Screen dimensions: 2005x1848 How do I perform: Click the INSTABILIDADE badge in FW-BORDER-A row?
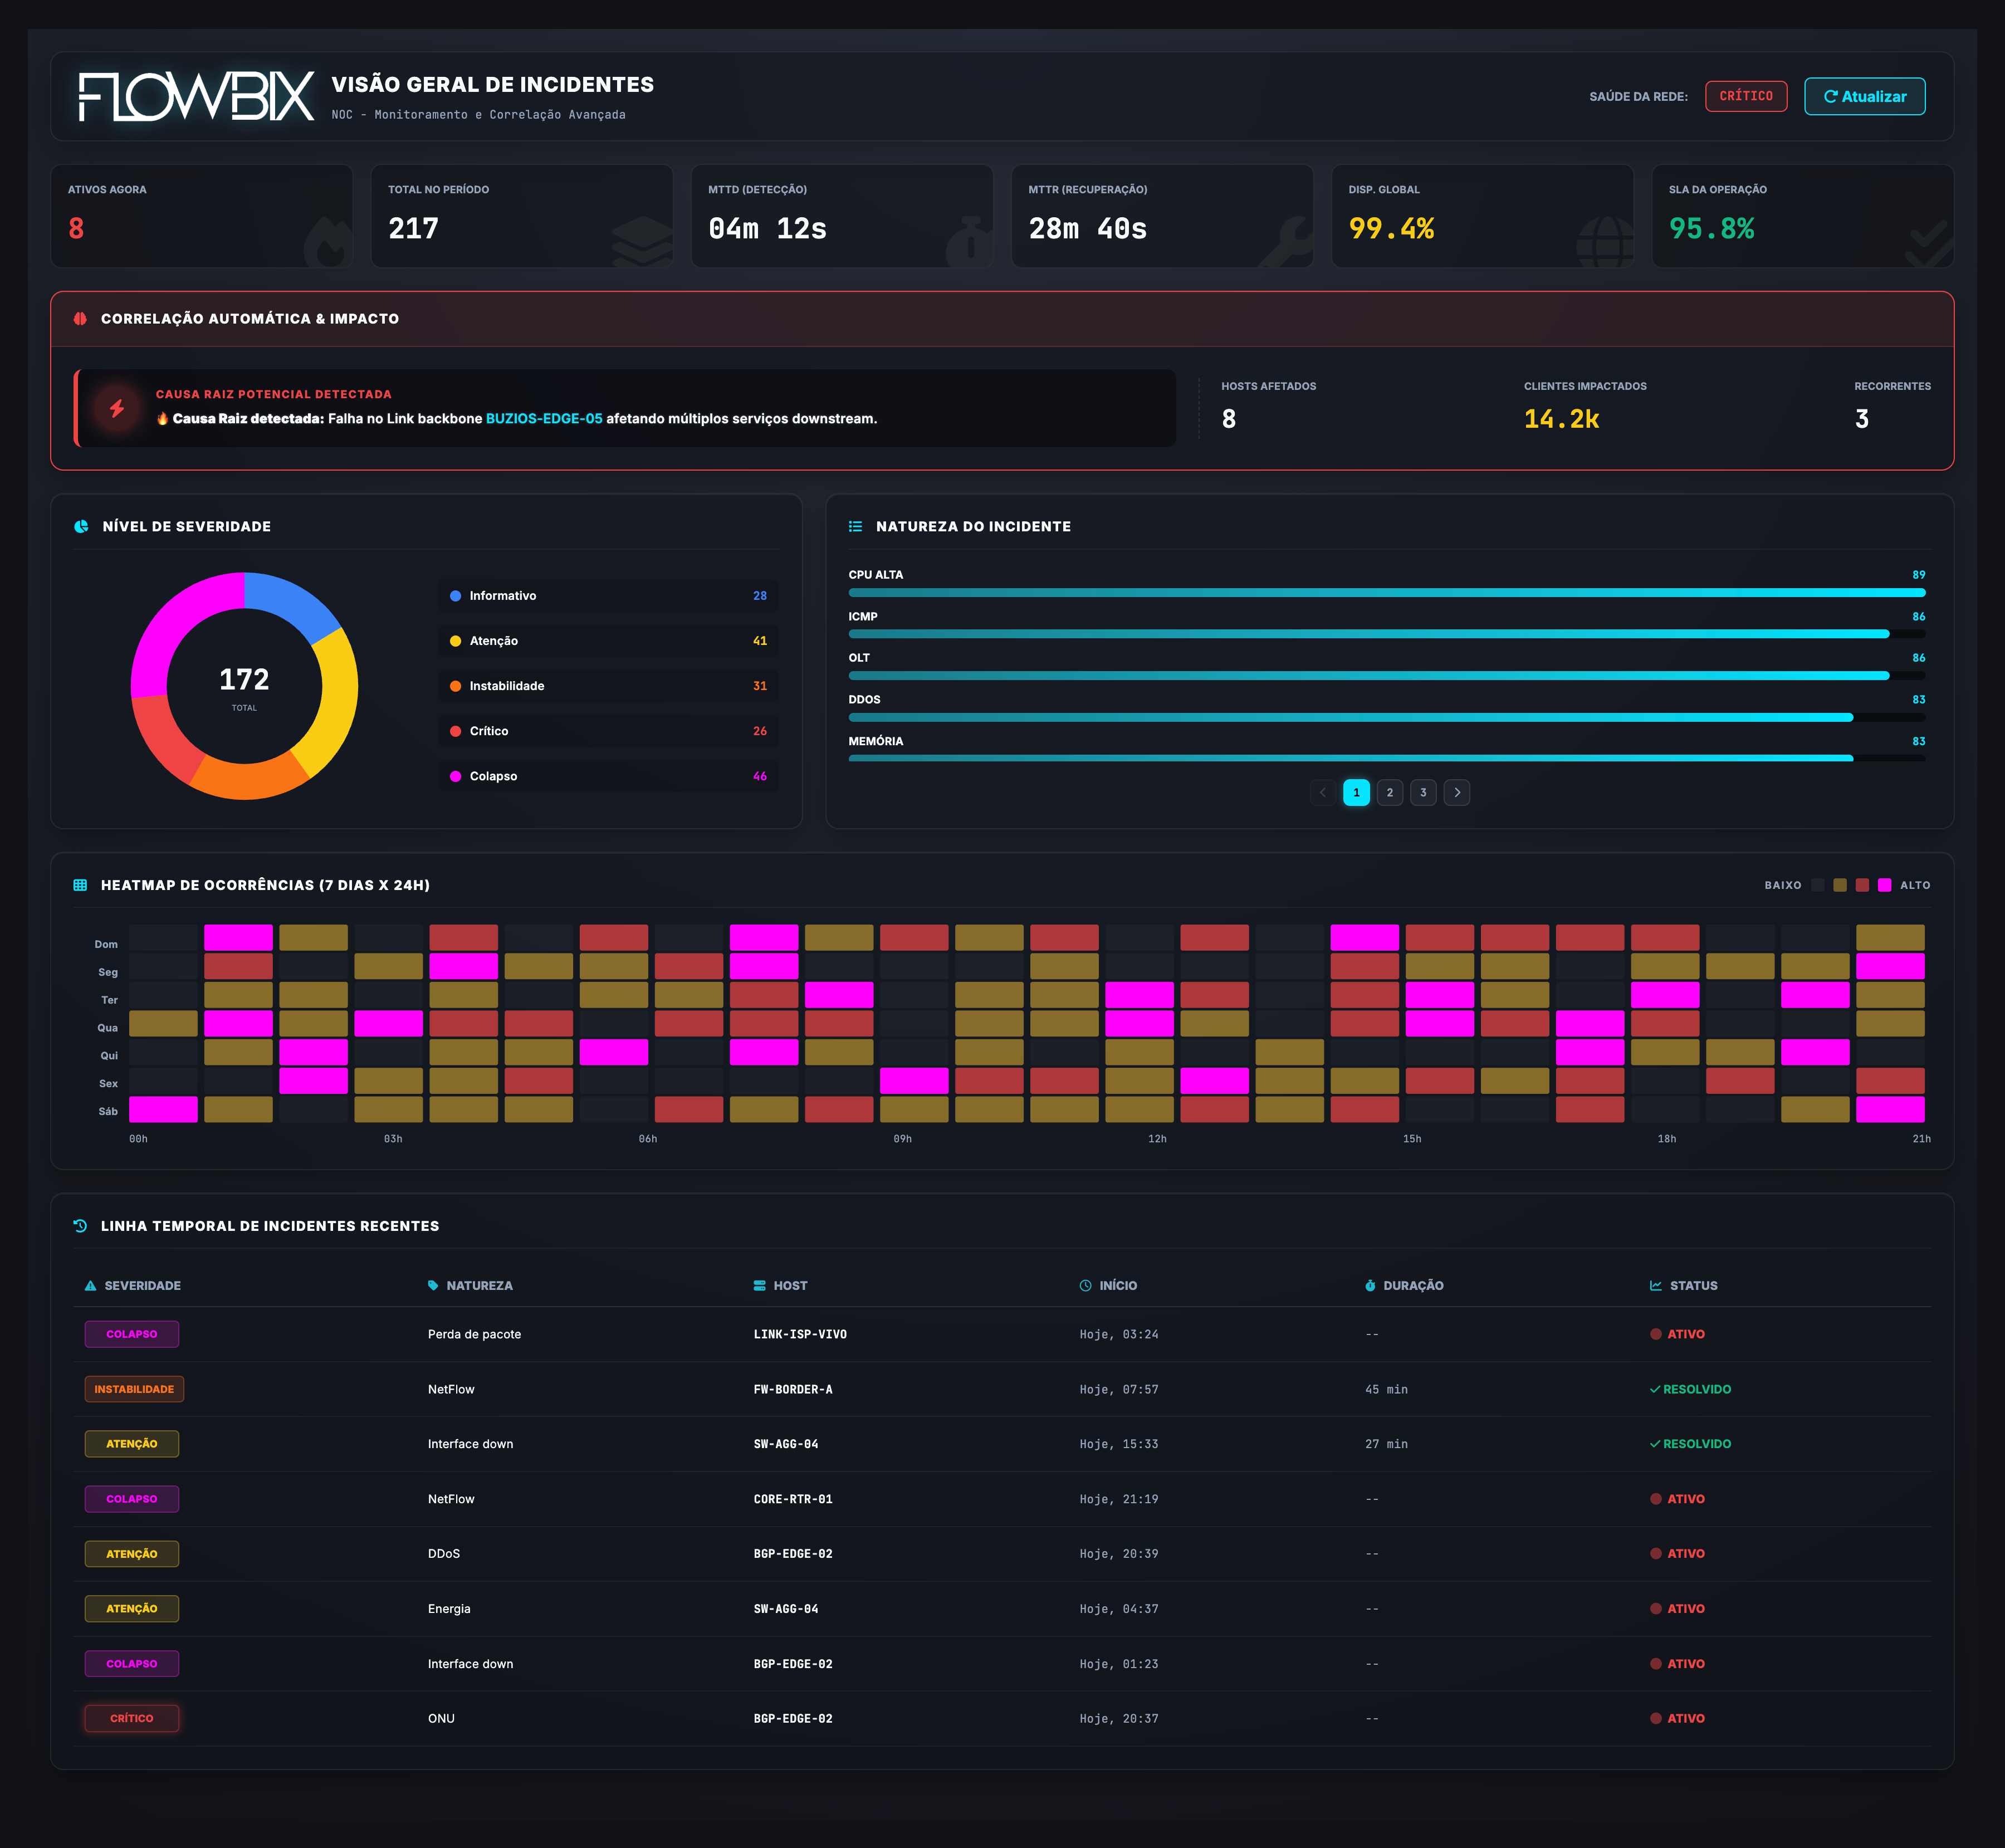[x=134, y=1389]
